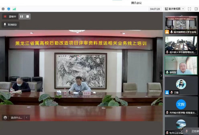
Task: Click the 说点什么 chat input box
Action: coord(16,117)
